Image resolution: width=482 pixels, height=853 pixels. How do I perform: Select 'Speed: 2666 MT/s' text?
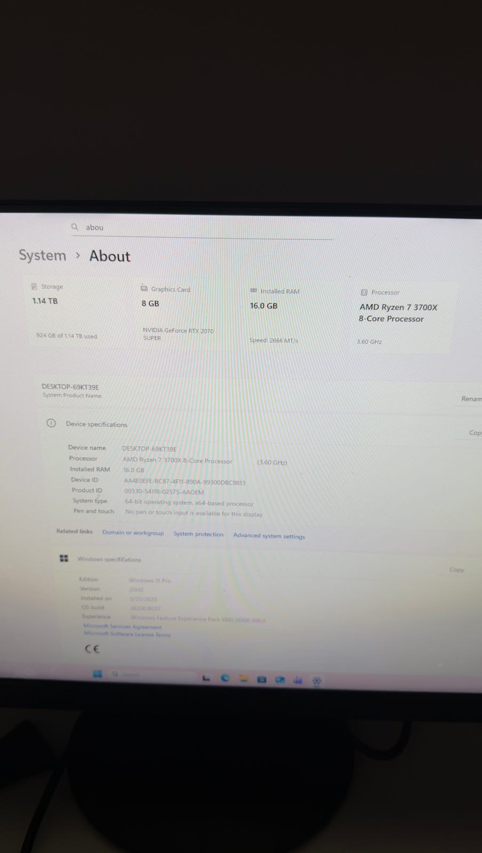274,340
